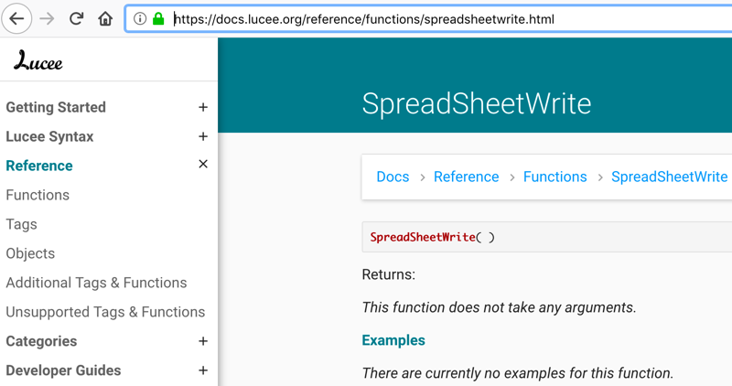Click the Examples heading

[393, 340]
